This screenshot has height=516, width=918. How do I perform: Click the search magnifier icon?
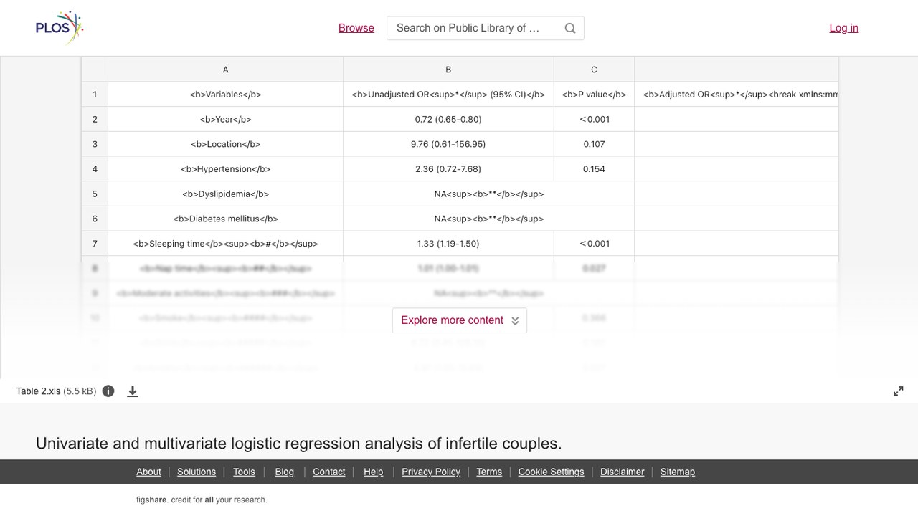click(570, 28)
